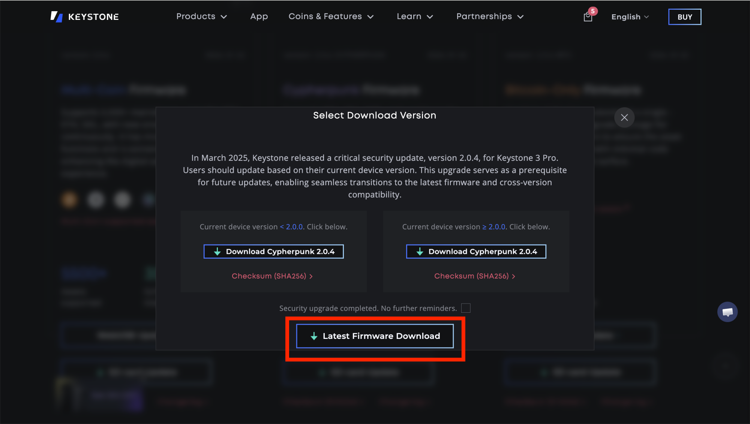
Task: Go to the App menu item
Action: point(259,16)
